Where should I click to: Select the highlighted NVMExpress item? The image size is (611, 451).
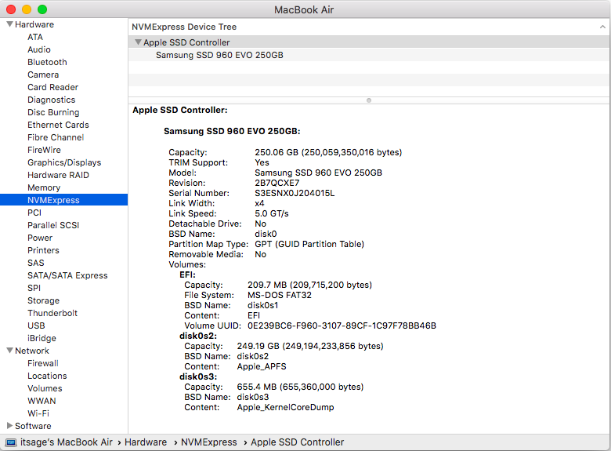pos(64,200)
